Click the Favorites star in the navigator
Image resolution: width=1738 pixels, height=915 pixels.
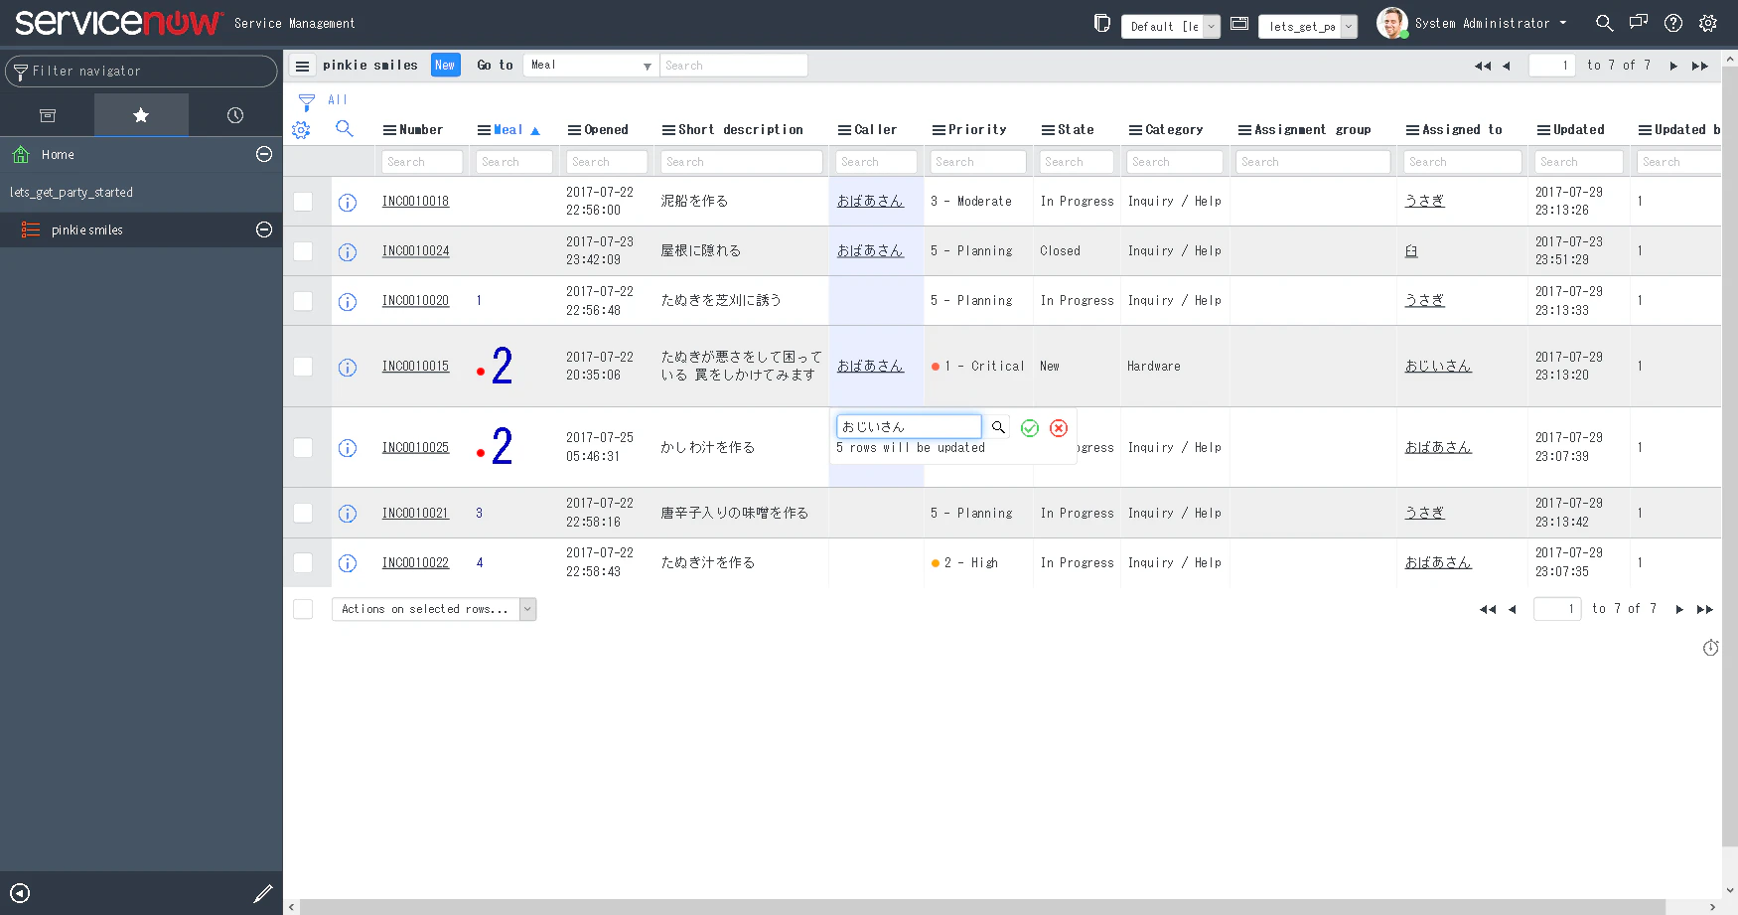(141, 115)
